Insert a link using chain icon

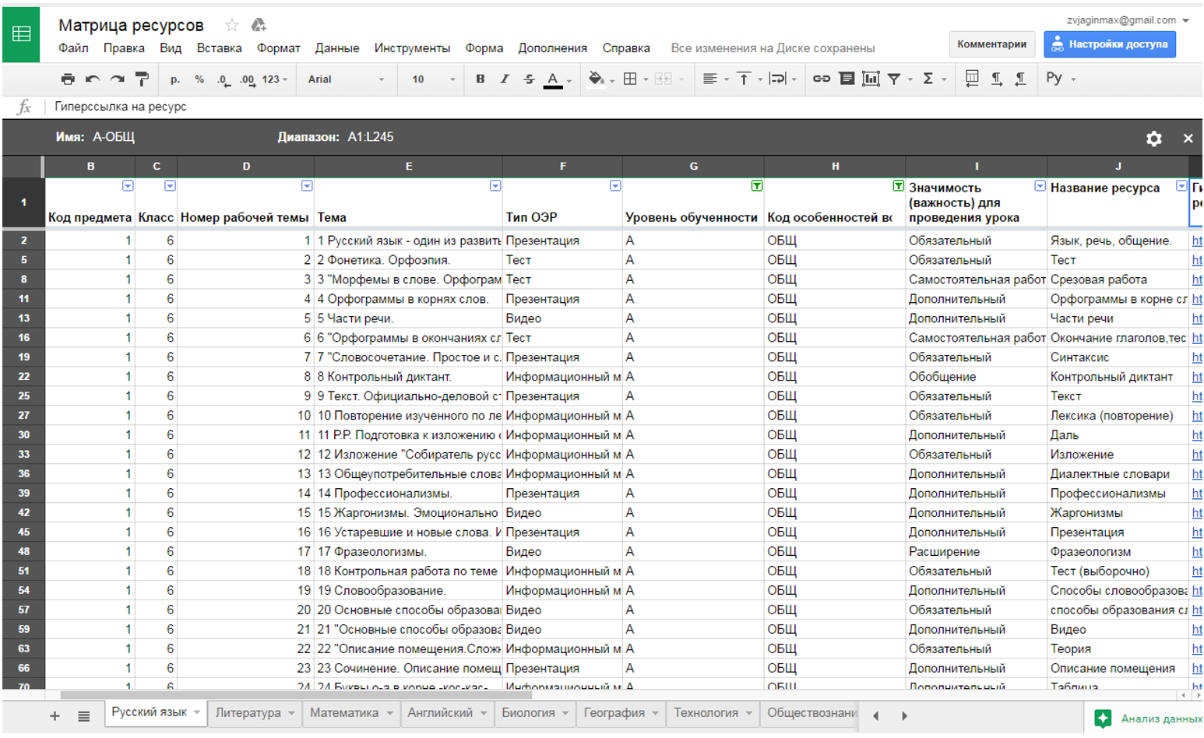[x=821, y=79]
